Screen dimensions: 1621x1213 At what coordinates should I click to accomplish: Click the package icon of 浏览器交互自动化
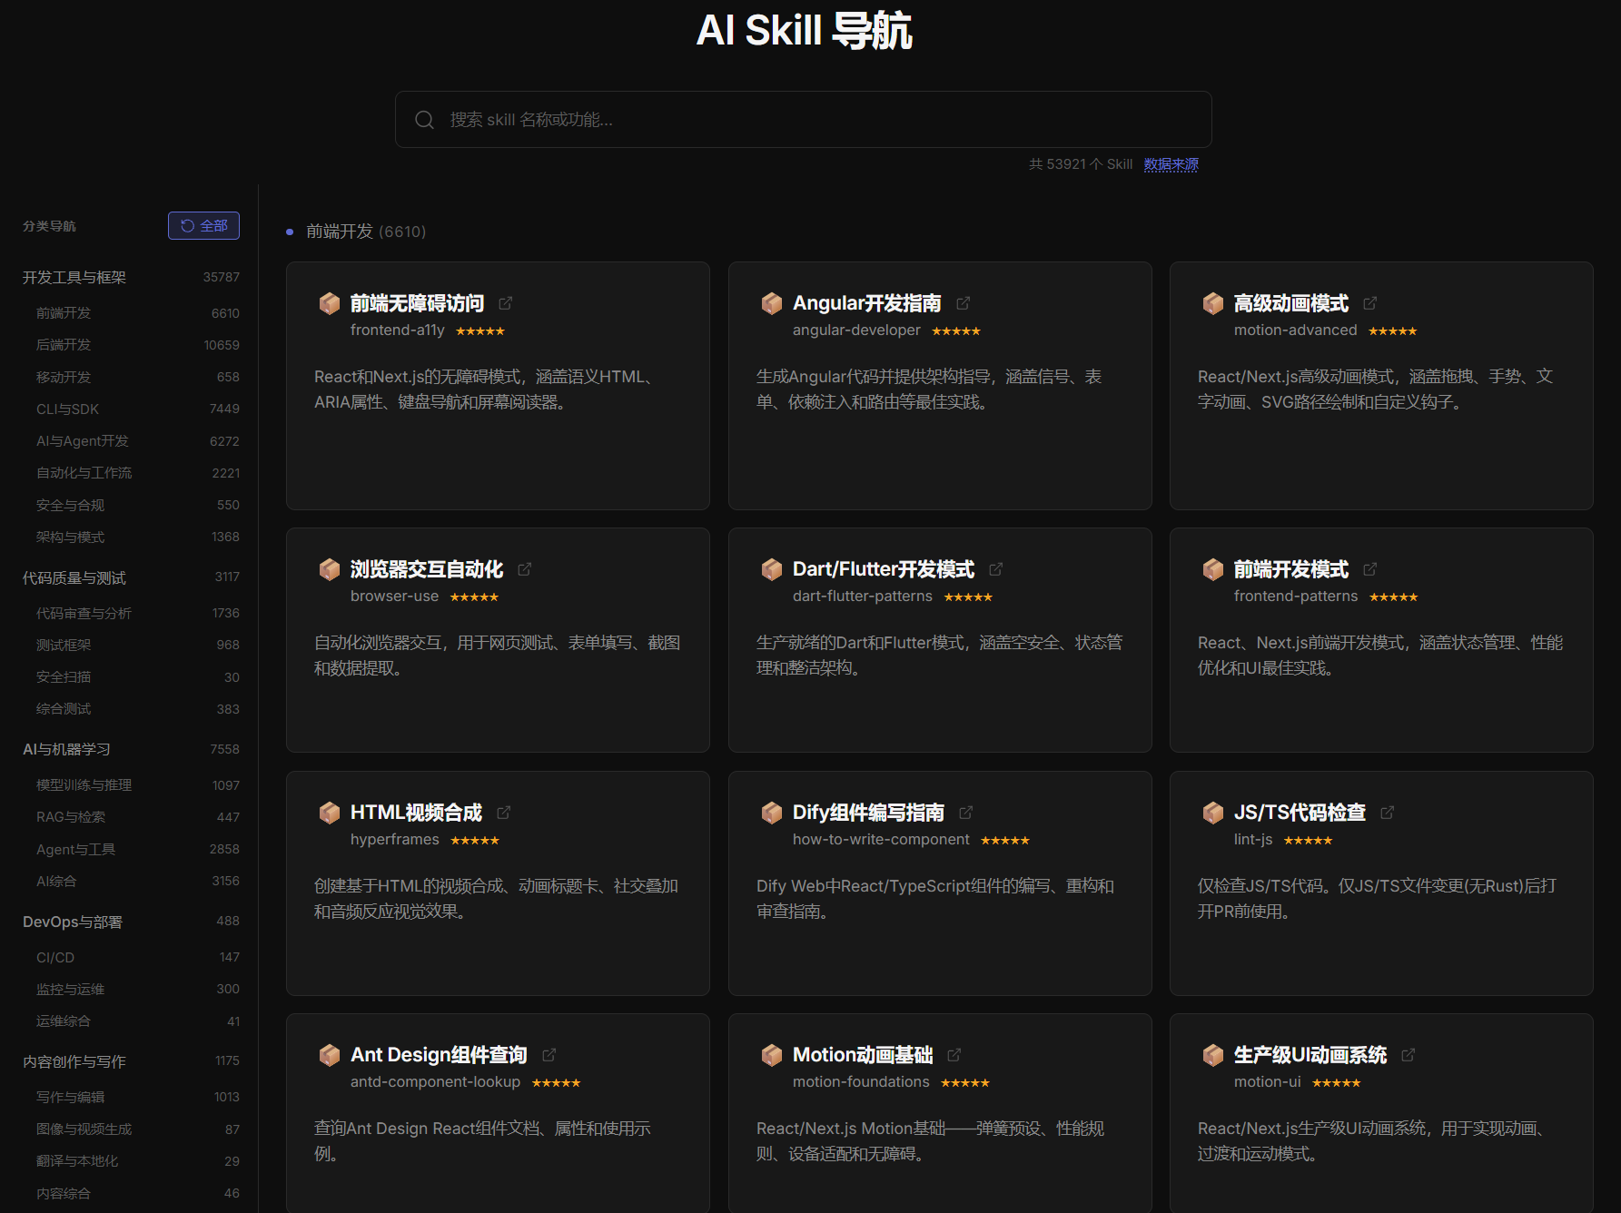[x=330, y=569]
